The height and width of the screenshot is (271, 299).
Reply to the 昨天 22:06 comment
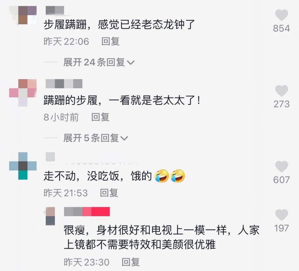(x=111, y=41)
